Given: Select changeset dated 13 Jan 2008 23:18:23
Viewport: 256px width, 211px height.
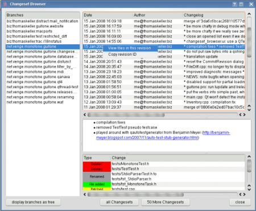Looking at the screenshot, I should click(164, 72).
